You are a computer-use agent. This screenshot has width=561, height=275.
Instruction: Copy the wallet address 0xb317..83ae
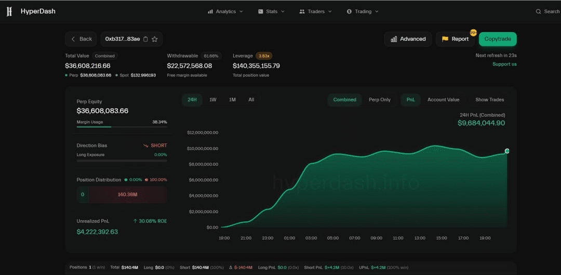click(x=145, y=39)
